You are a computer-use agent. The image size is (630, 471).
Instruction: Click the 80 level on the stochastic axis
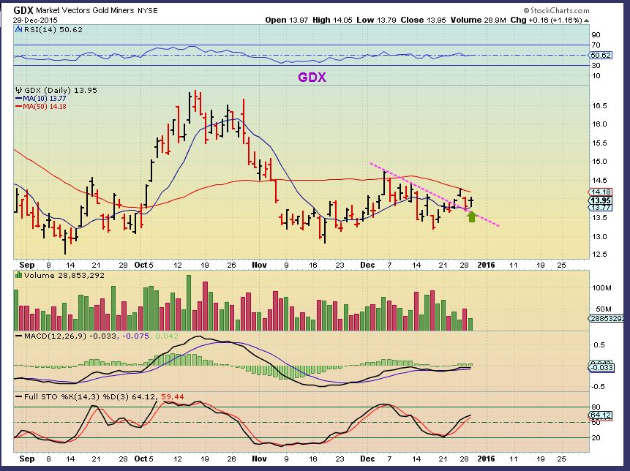596,407
